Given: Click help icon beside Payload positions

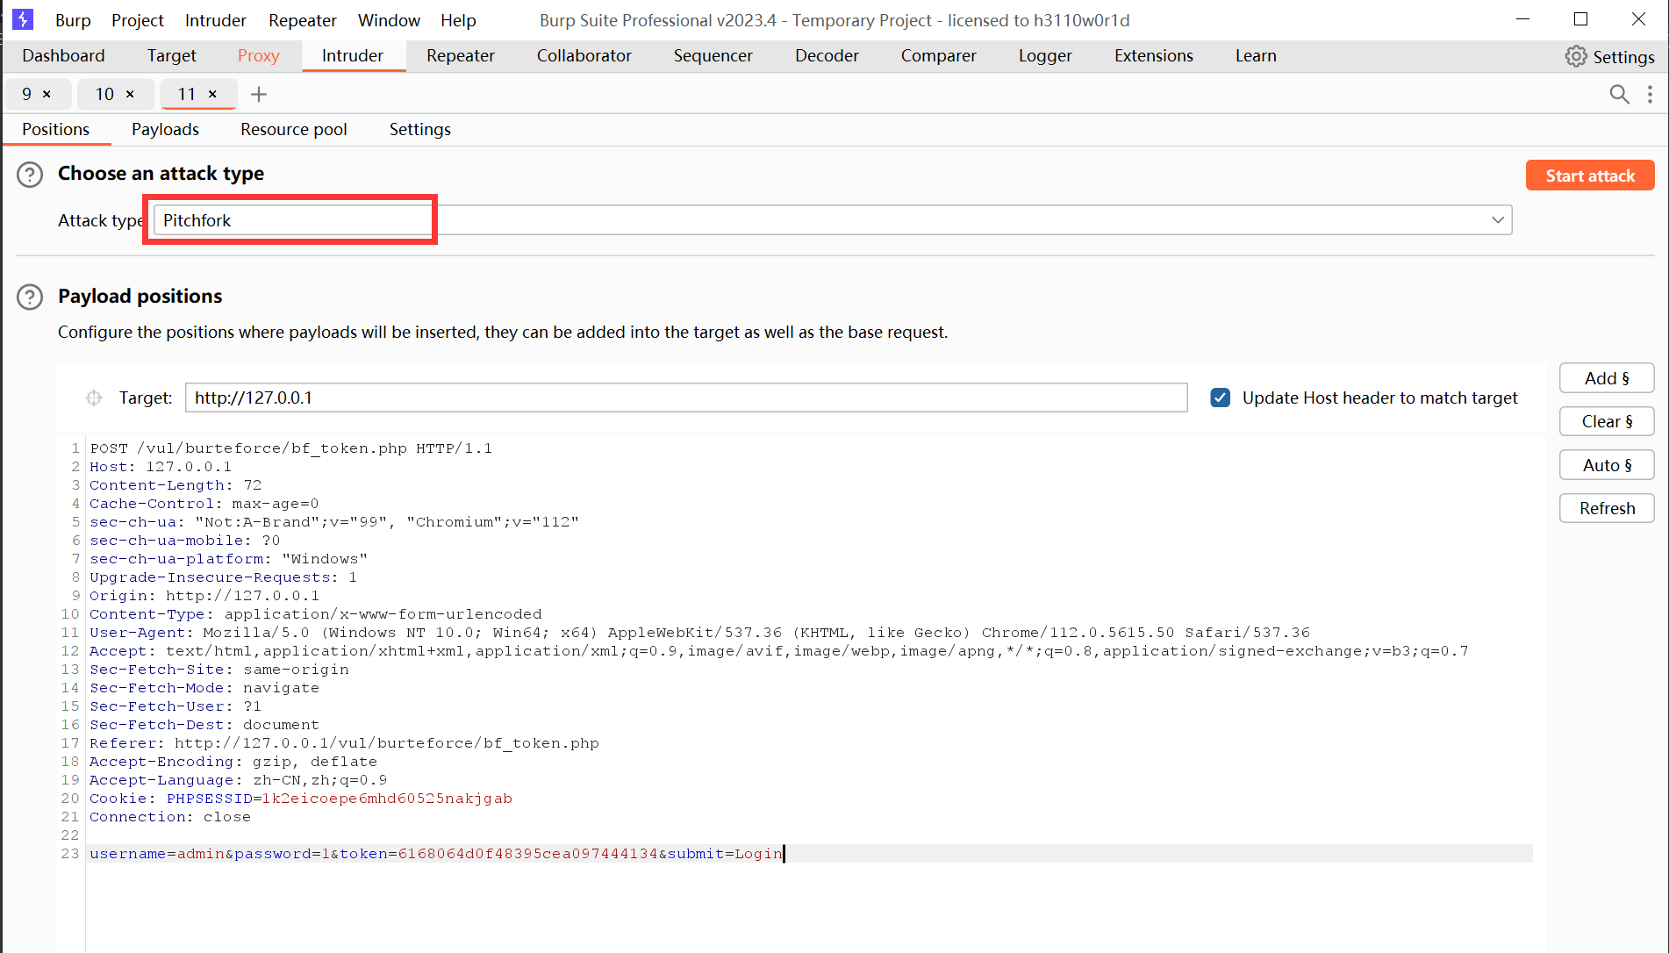Looking at the screenshot, I should click(x=30, y=297).
